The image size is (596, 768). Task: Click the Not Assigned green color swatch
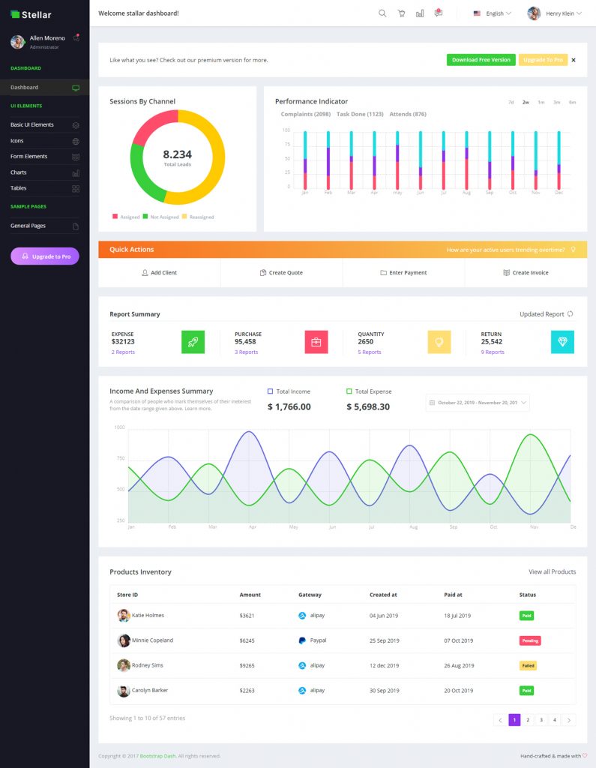pyautogui.click(x=145, y=216)
